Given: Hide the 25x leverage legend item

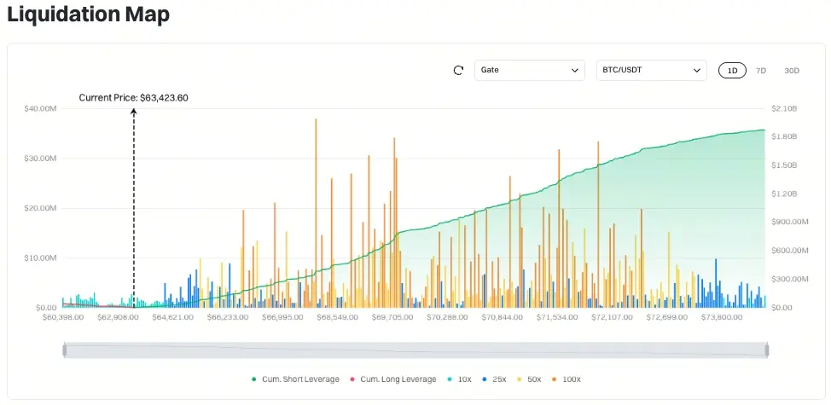Looking at the screenshot, I should click(494, 379).
